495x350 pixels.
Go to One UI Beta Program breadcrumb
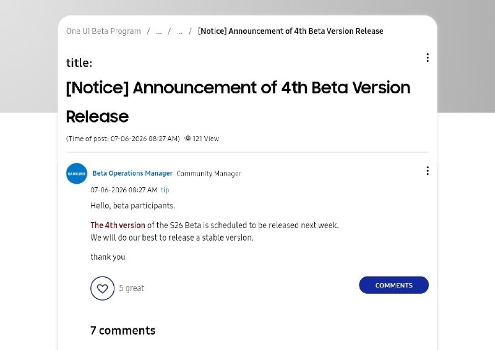click(x=103, y=31)
